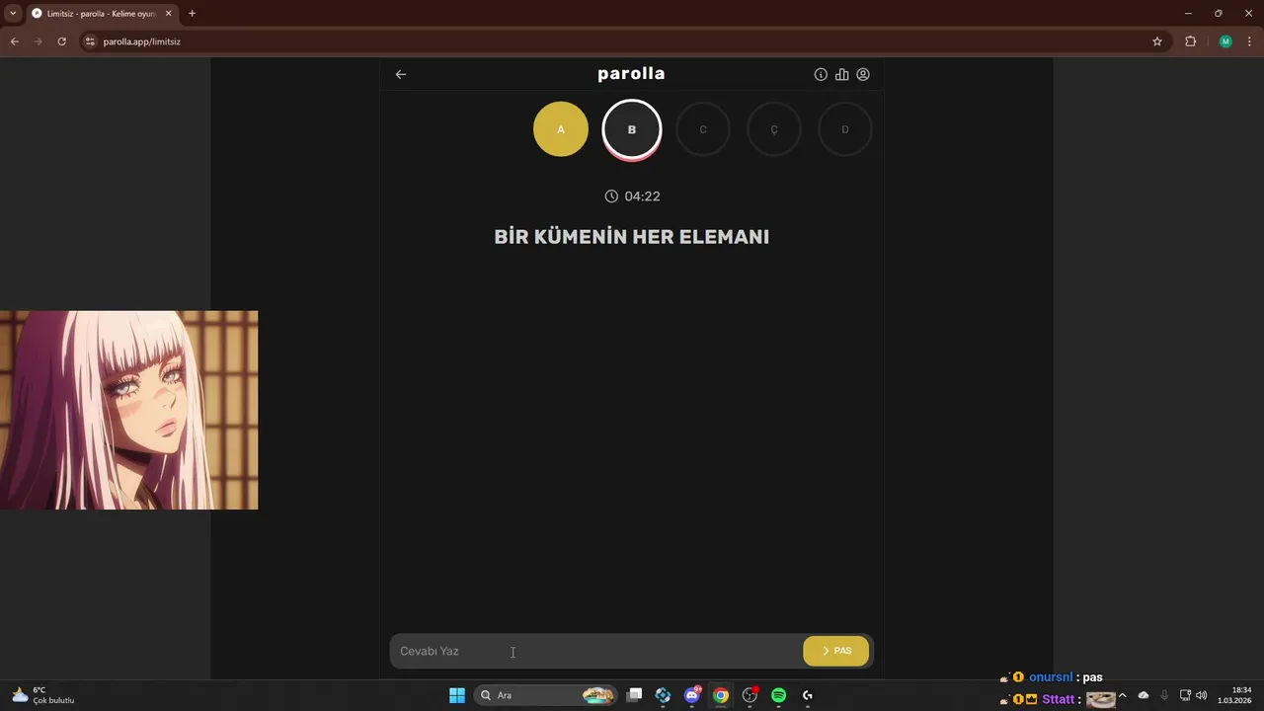This screenshot has width=1264, height=711.
Task: Open the Chrome profile avatar M
Action: click(x=1225, y=41)
